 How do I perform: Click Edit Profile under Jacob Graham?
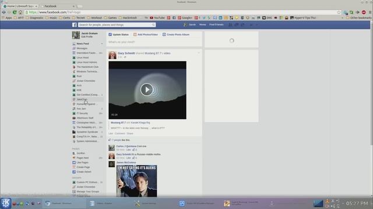(87, 37)
